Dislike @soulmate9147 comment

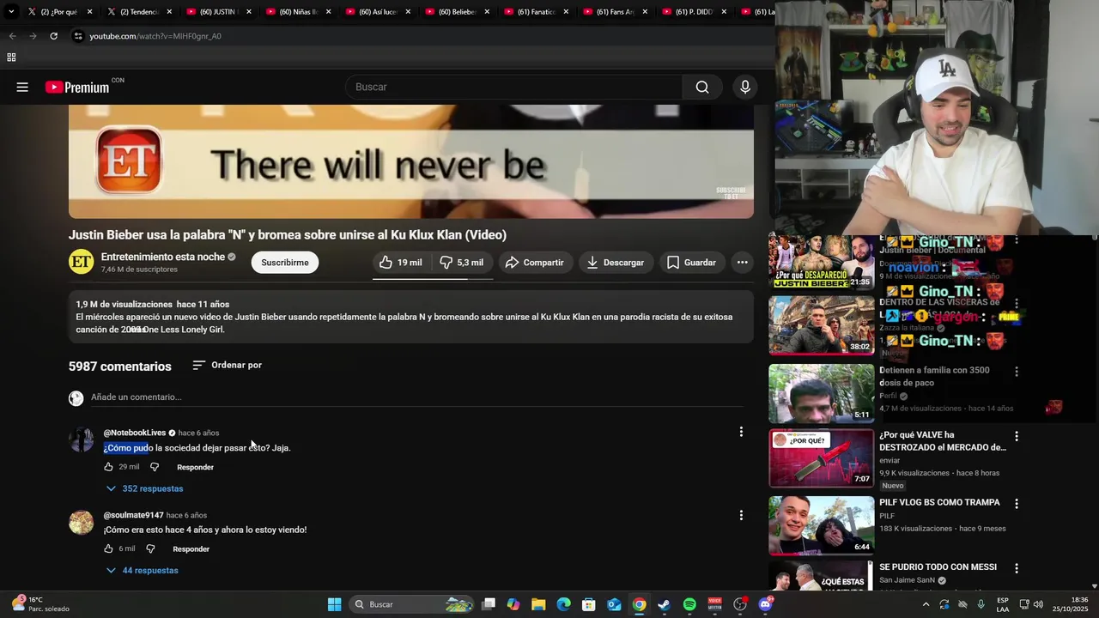pyautogui.click(x=150, y=548)
